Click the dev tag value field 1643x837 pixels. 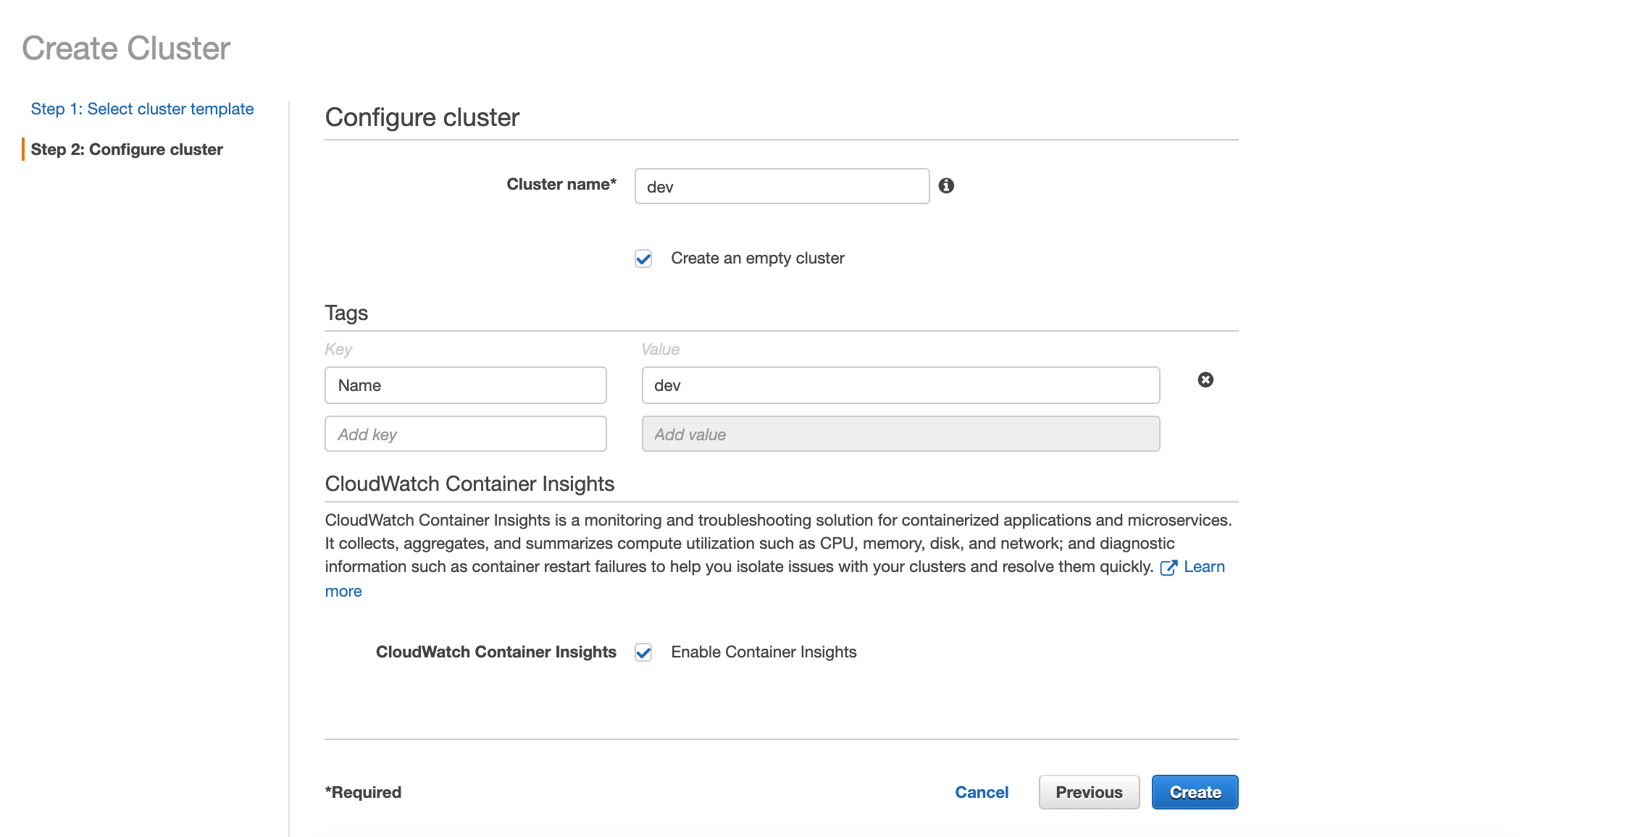(900, 385)
